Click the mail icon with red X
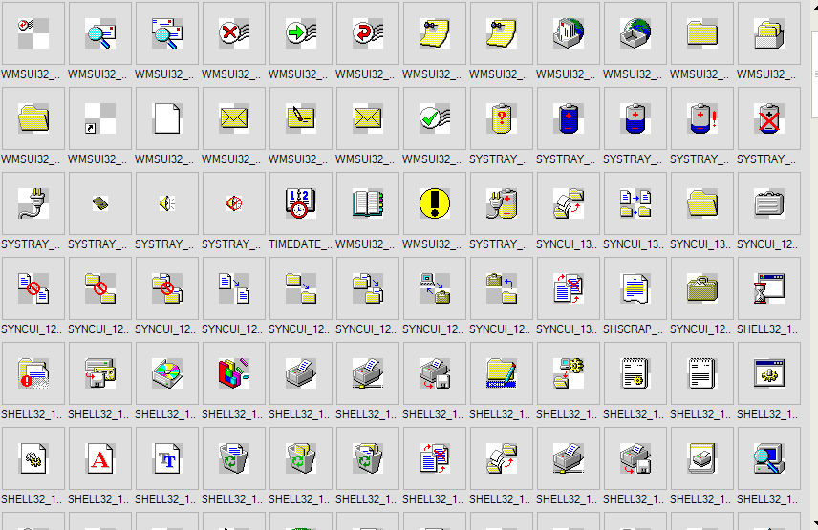 click(x=234, y=33)
